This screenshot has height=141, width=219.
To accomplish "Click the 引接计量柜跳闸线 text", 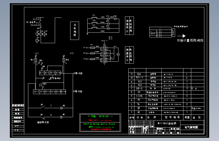I will [x=190, y=40].
